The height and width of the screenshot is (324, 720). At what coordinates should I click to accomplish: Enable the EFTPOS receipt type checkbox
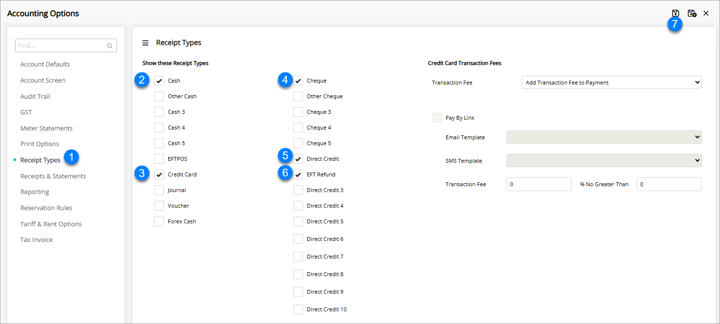(x=159, y=159)
